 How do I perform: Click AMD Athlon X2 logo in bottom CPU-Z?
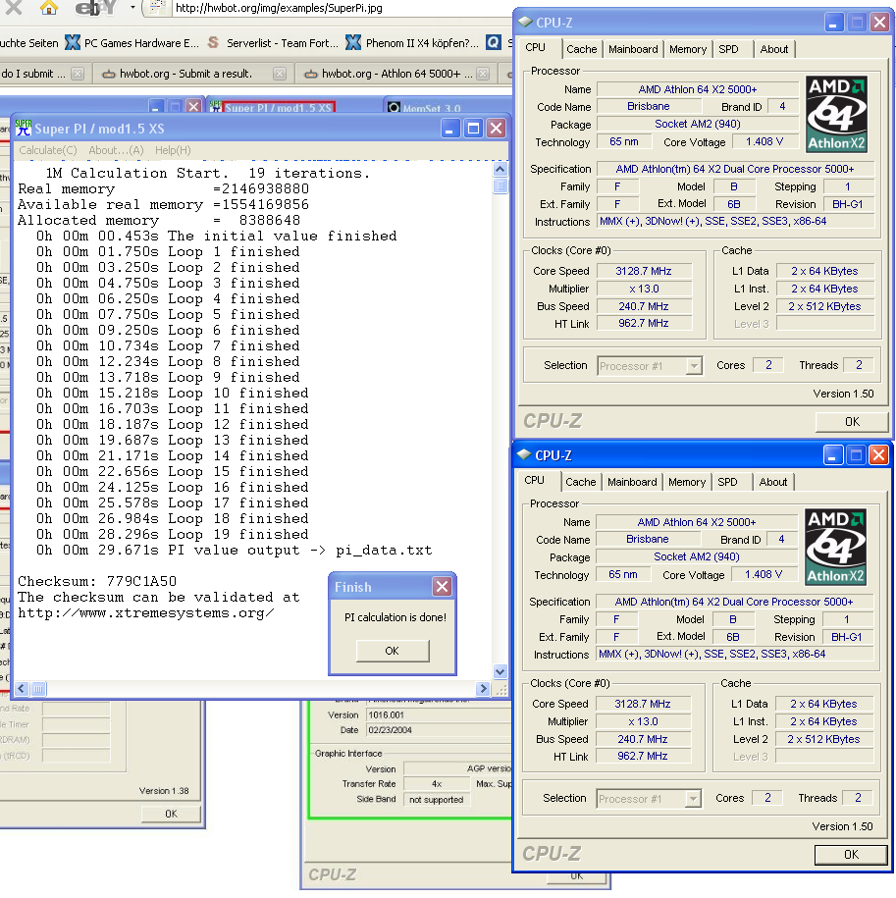click(835, 547)
